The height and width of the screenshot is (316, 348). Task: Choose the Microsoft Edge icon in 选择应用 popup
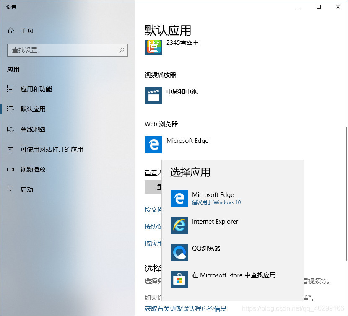[x=179, y=199]
